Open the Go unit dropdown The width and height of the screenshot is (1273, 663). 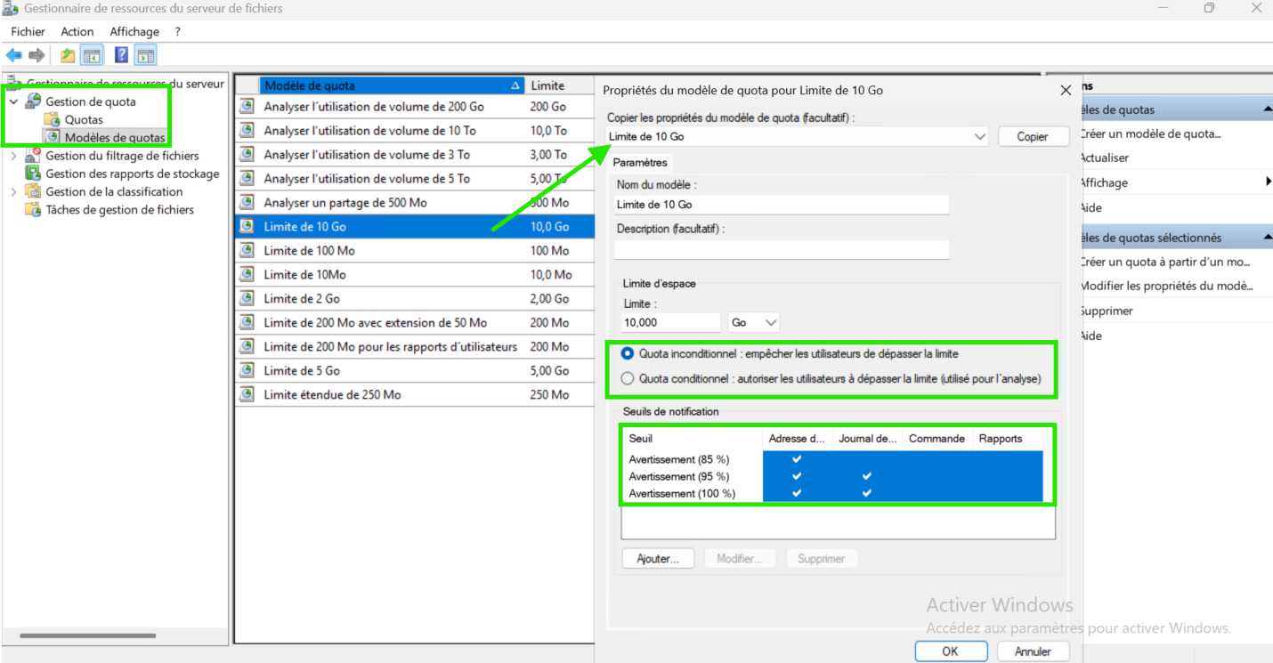(x=753, y=322)
